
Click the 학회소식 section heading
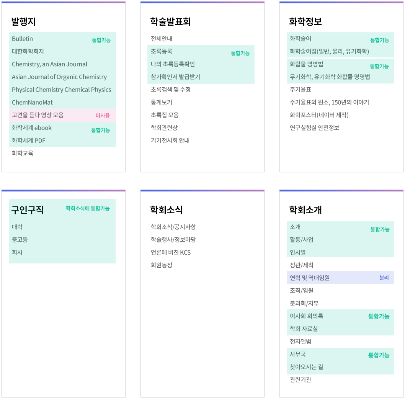point(167,209)
